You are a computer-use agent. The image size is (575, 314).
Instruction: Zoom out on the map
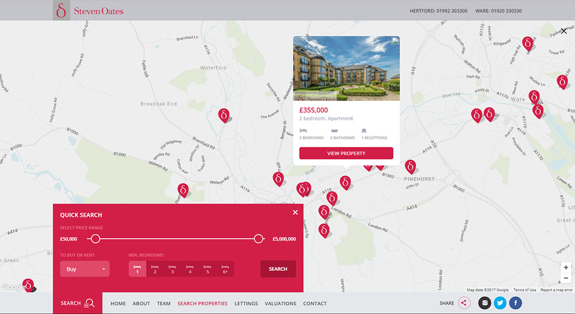pos(566,278)
